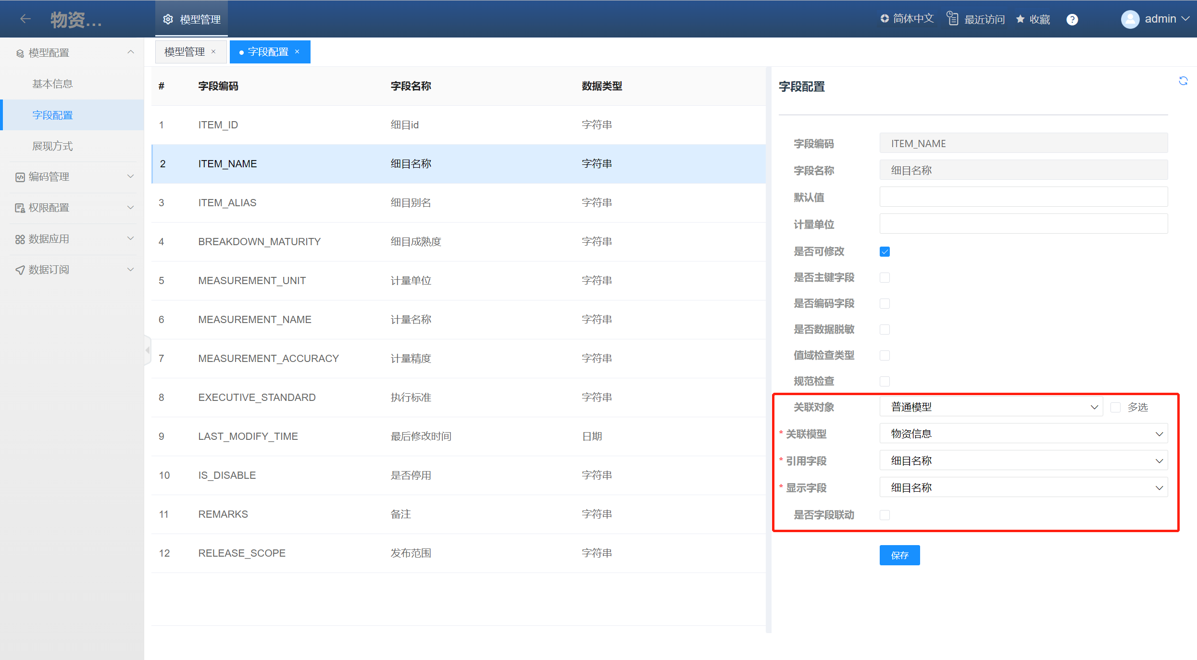Select the MEASUREMENT_ACCURACY row
Screen dimensions: 1197x660
click(x=459, y=359)
